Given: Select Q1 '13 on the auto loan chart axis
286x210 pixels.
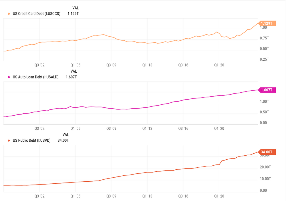Looking at the screenshot, I should [x=147, y=129].
